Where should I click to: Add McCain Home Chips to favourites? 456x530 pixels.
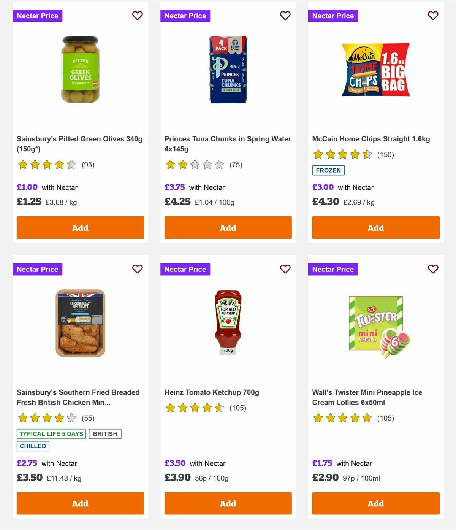433,16
